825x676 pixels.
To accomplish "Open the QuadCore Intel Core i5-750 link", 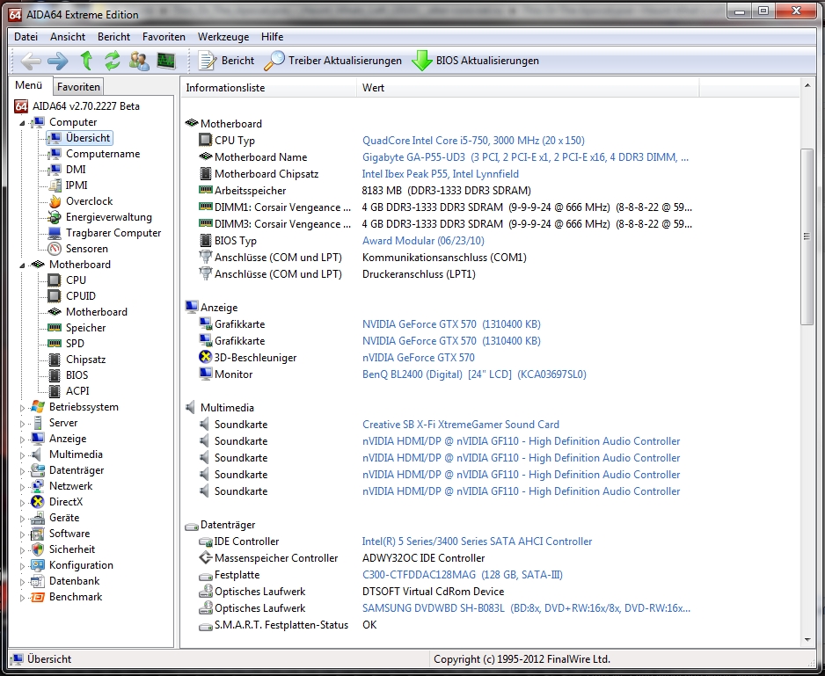I will [473, 141].
